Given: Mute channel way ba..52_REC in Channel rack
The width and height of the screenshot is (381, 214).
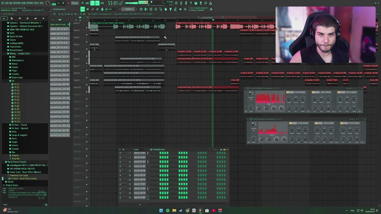Looking at the screenshot, I should tap(120, 153).
